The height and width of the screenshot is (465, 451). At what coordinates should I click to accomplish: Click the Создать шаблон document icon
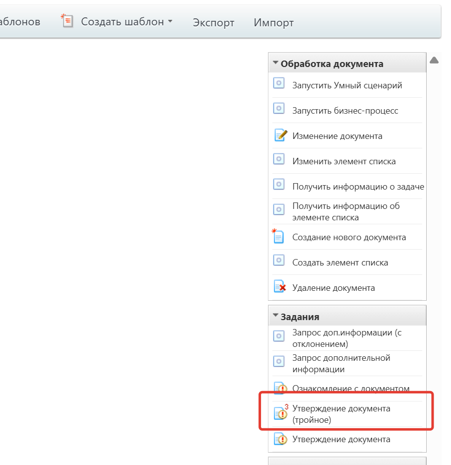click(x=67, y=21)
